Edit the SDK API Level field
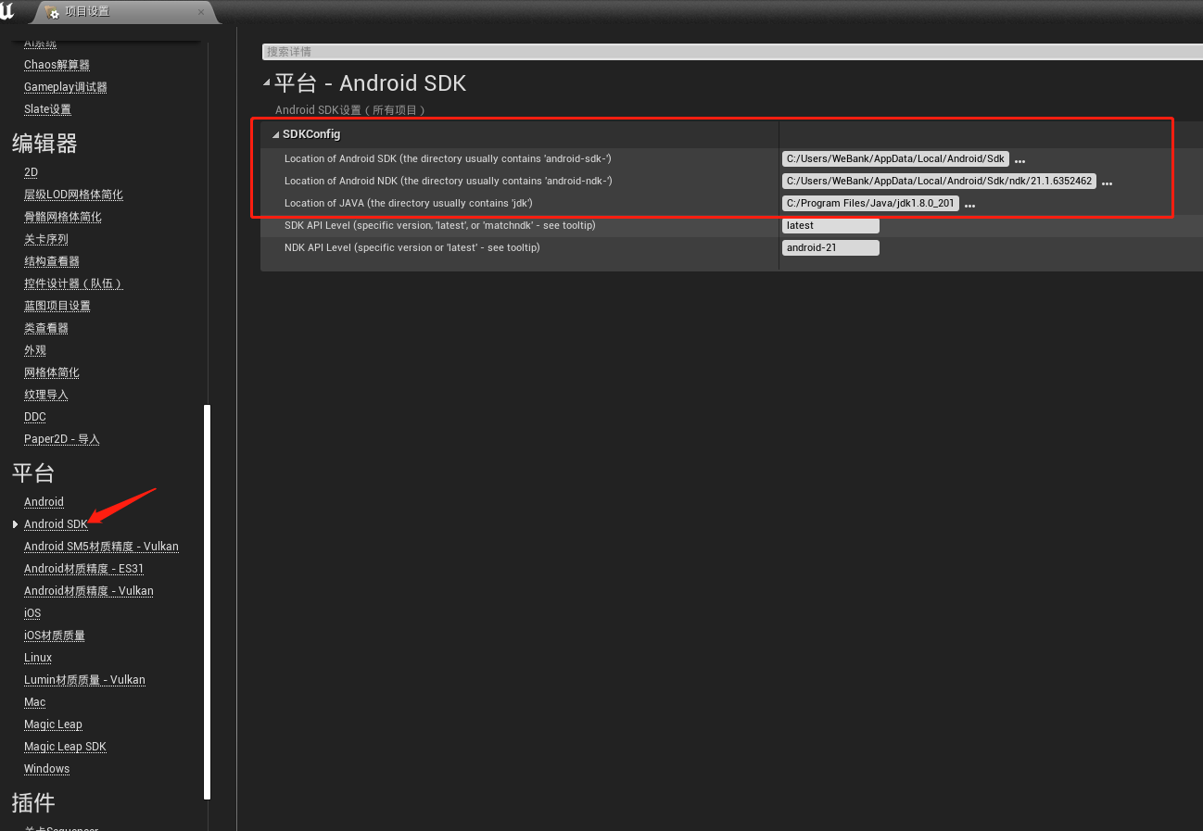This screenshot has width=1203, height=831. [830, 225]
